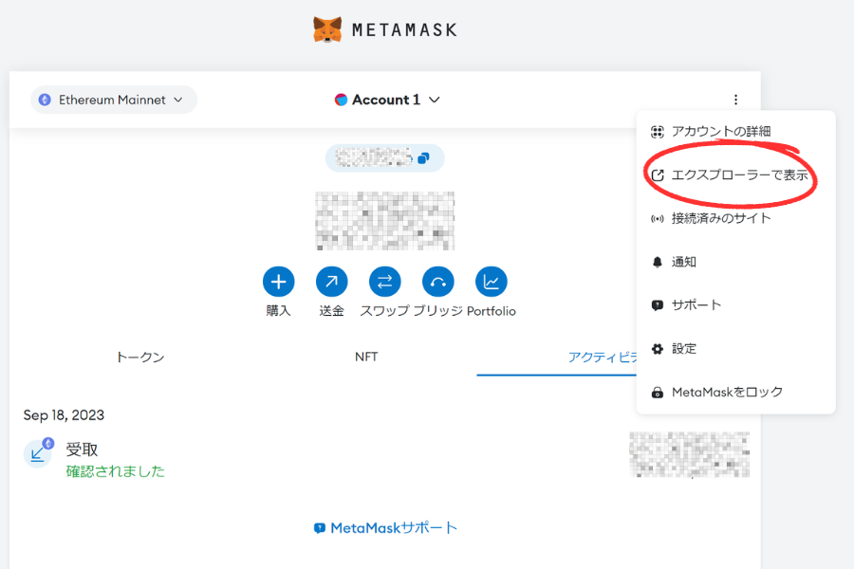The image size is (854, 569).
Task: Open 設定 from the menu
Action: [x=683, y=349]
